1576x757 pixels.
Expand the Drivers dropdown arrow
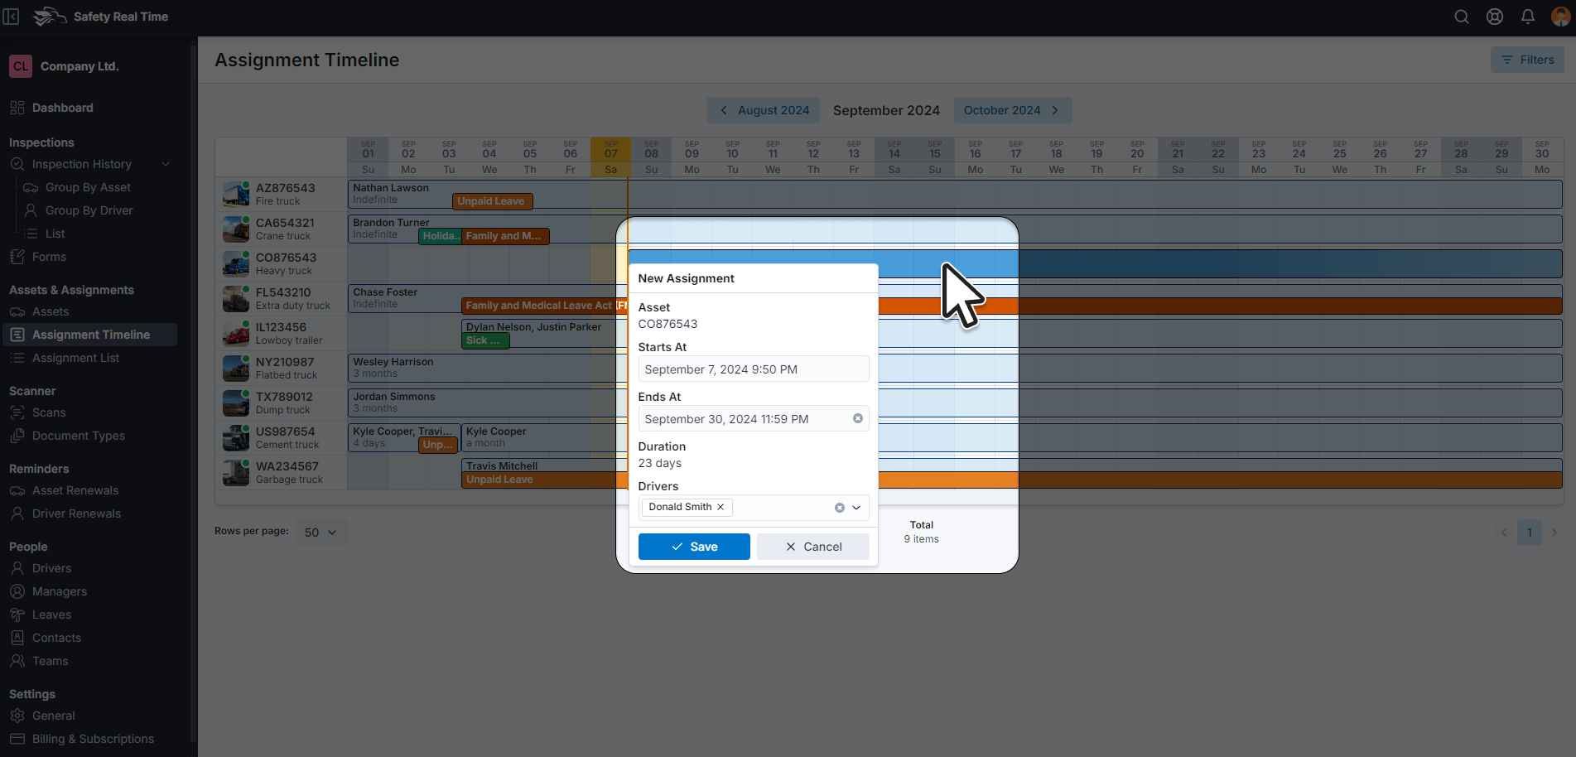point(857,508)
